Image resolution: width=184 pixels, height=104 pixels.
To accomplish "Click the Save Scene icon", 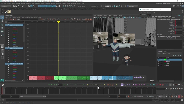I will click(x=18, y=6).
